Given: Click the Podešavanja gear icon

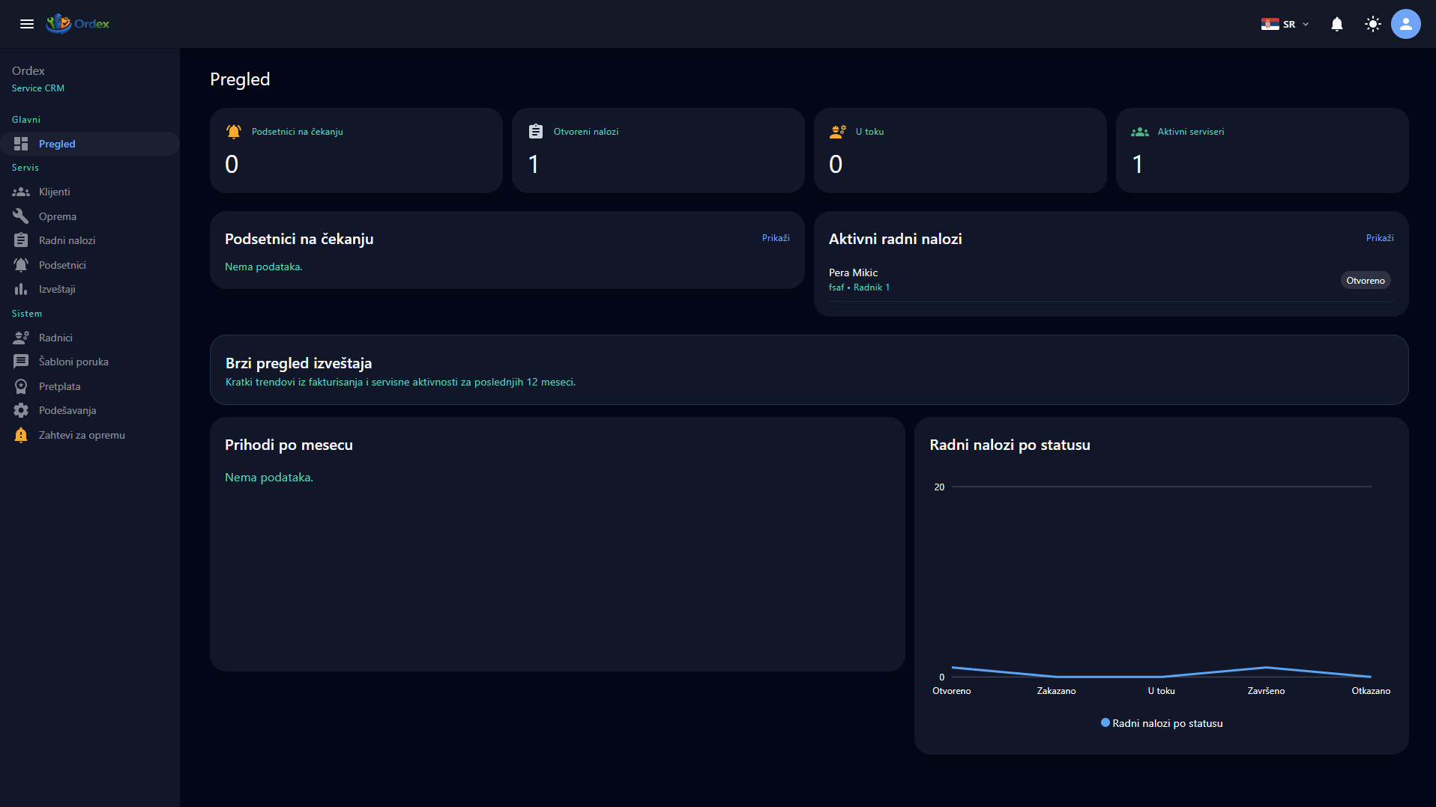Looking at the screenshot, I should (21, 410).
